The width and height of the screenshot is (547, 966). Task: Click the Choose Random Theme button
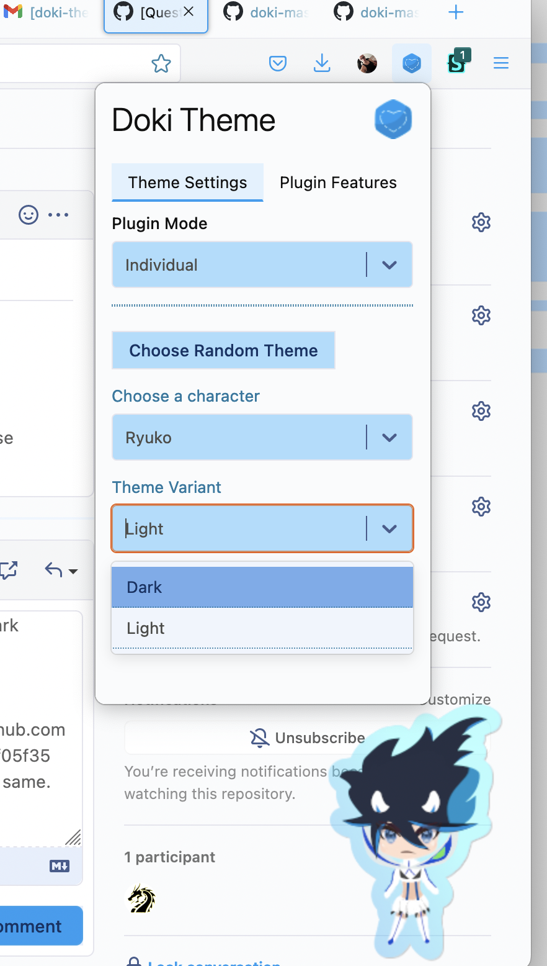tap(223, 350)
